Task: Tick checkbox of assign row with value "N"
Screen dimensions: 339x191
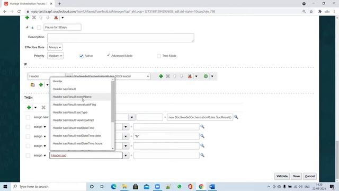Action: (x=28, y=136)
